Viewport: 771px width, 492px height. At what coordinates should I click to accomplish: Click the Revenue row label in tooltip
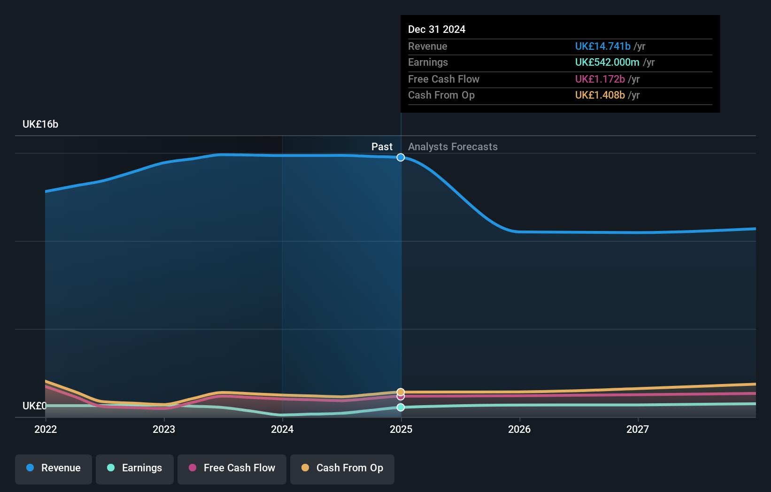point(428,46)
